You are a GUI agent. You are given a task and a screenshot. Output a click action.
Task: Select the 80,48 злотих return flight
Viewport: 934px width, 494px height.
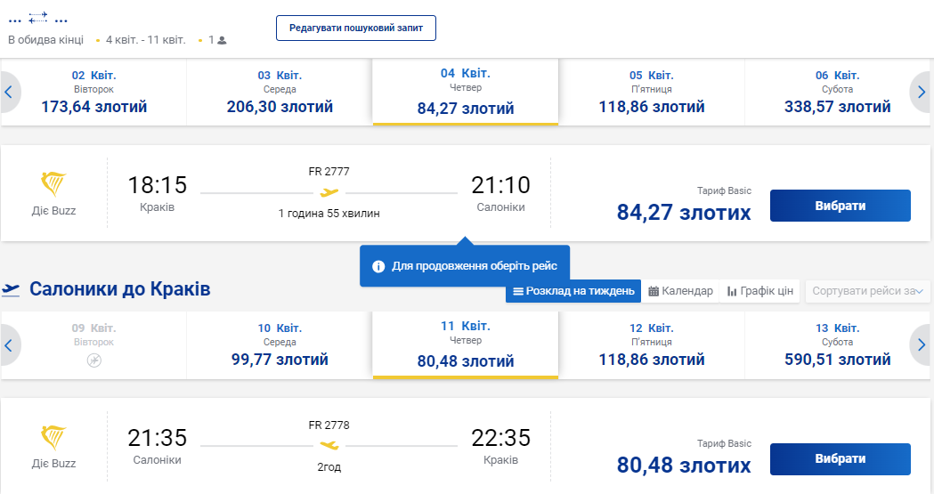pyautogui.click(x=840, y=458)
